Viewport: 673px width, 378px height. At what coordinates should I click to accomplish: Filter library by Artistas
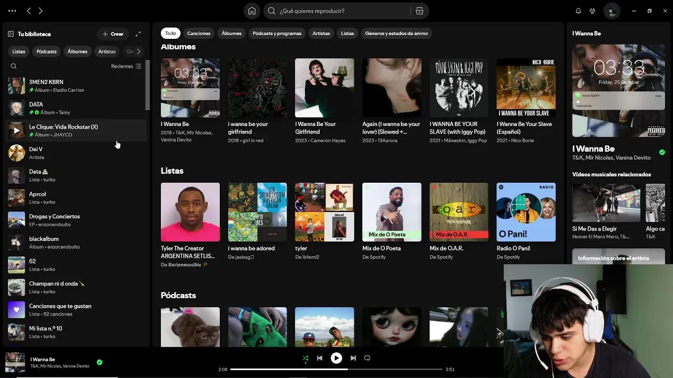click(x=107, y=51)
